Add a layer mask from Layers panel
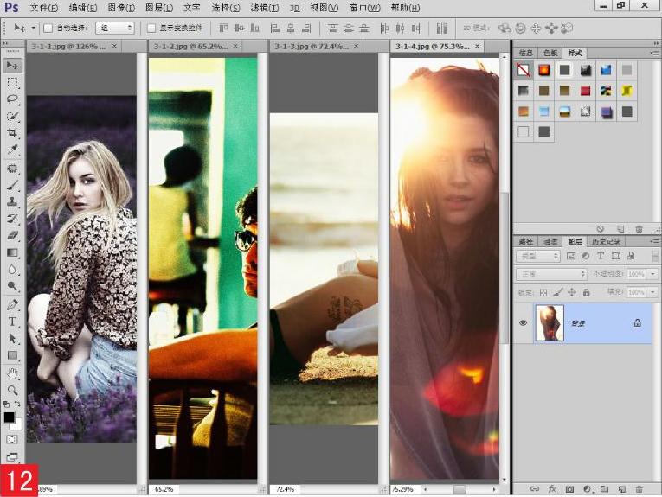 [569, 489]
